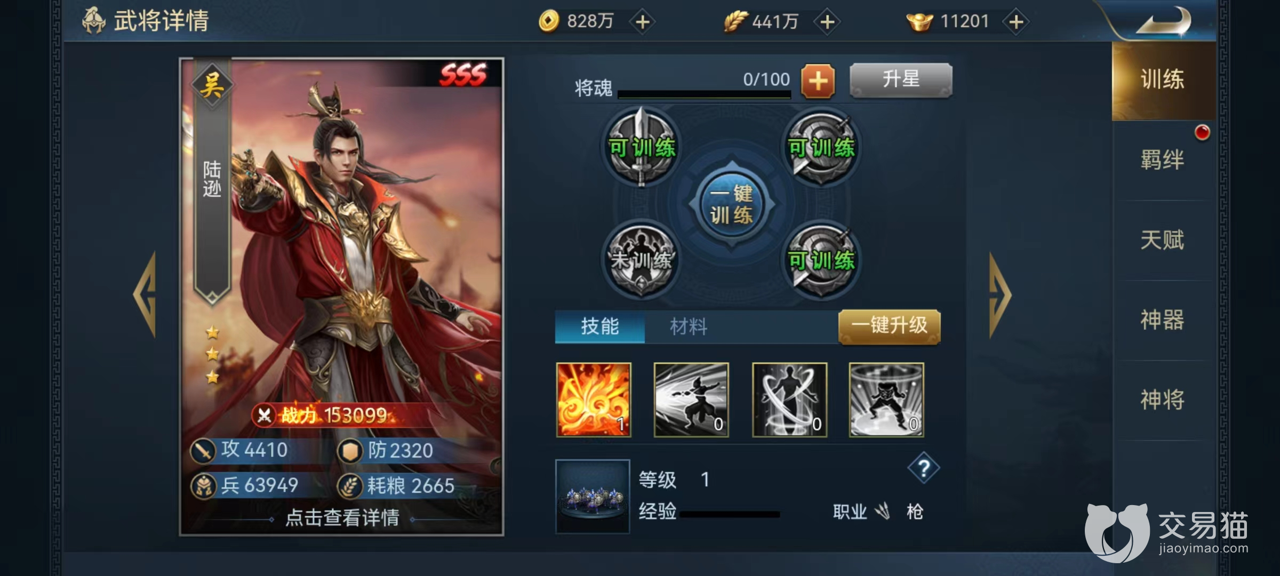The width and height of the screenshot is (1280, 576).
Task: Show previous general with left arrow
Action: (x=145, y=295)
